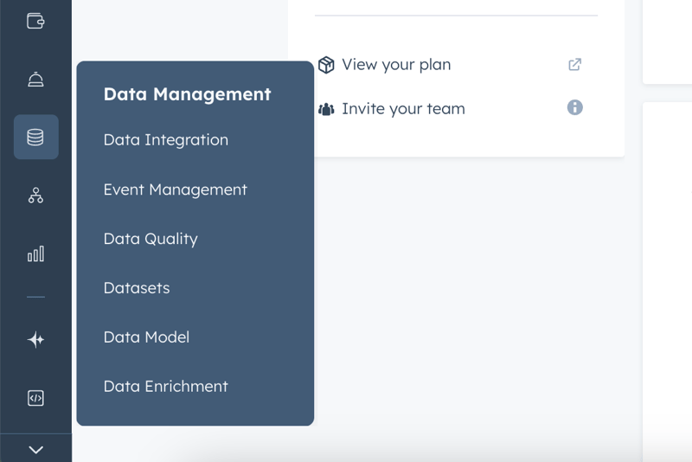Viewport: 692px width, 462px height.
Task: Select Data Integration from the flyout menu
Action: click(165, 140)
